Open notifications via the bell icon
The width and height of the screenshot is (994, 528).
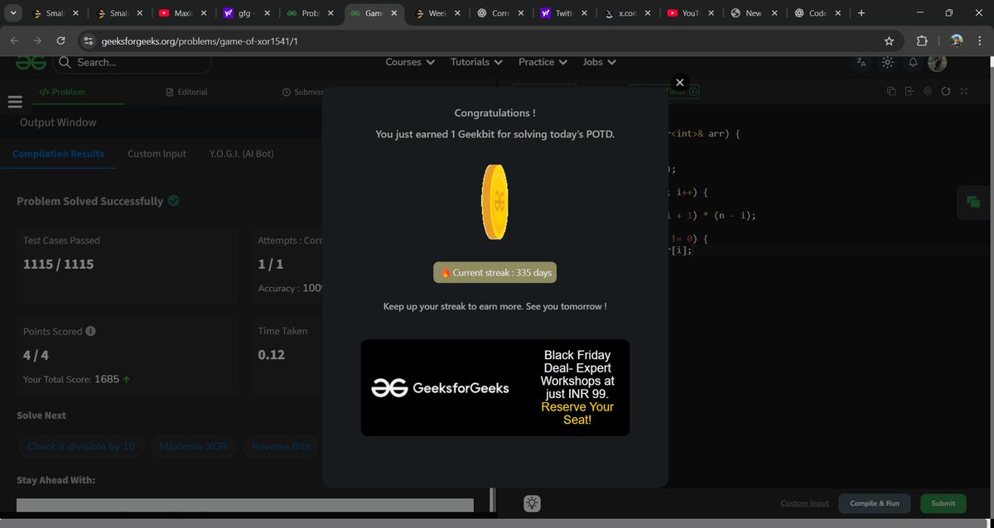point(912,62)
